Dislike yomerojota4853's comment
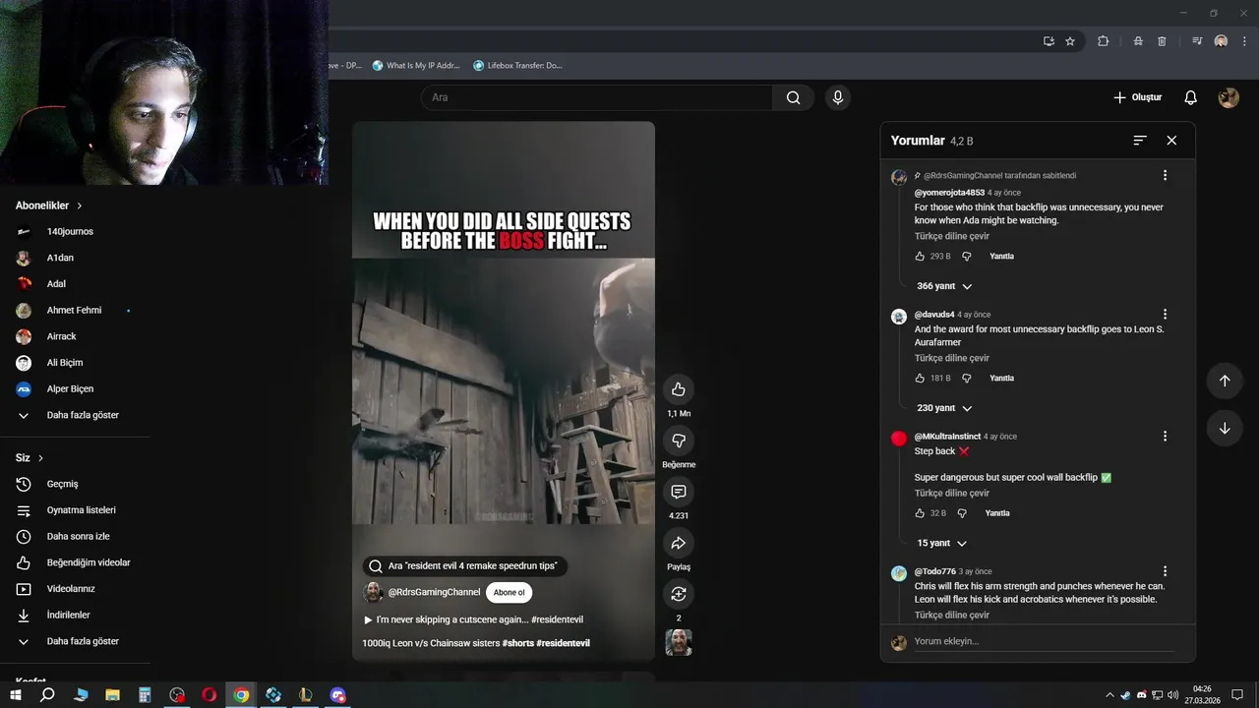Viewport: 1259px width, 708px height. point(966,256)
